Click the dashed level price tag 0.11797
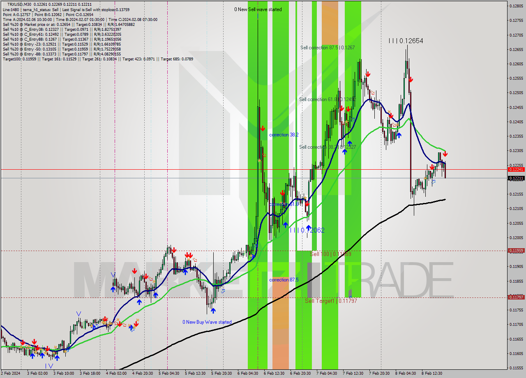 [x=516, y=297]
